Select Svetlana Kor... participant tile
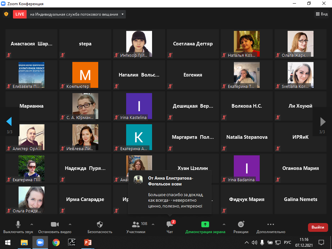 click(301, 75)
